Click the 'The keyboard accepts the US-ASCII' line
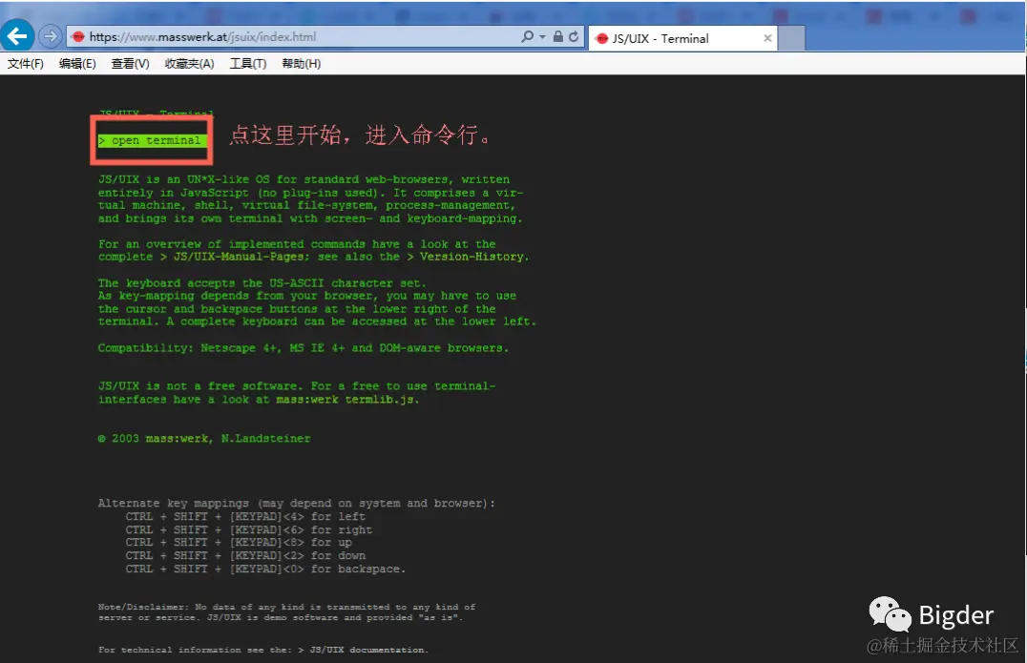The height and width of the screenshot is (663, 1027). 262,282
